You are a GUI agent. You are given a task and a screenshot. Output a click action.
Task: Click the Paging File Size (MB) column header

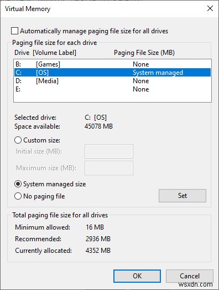pos(144,53)
